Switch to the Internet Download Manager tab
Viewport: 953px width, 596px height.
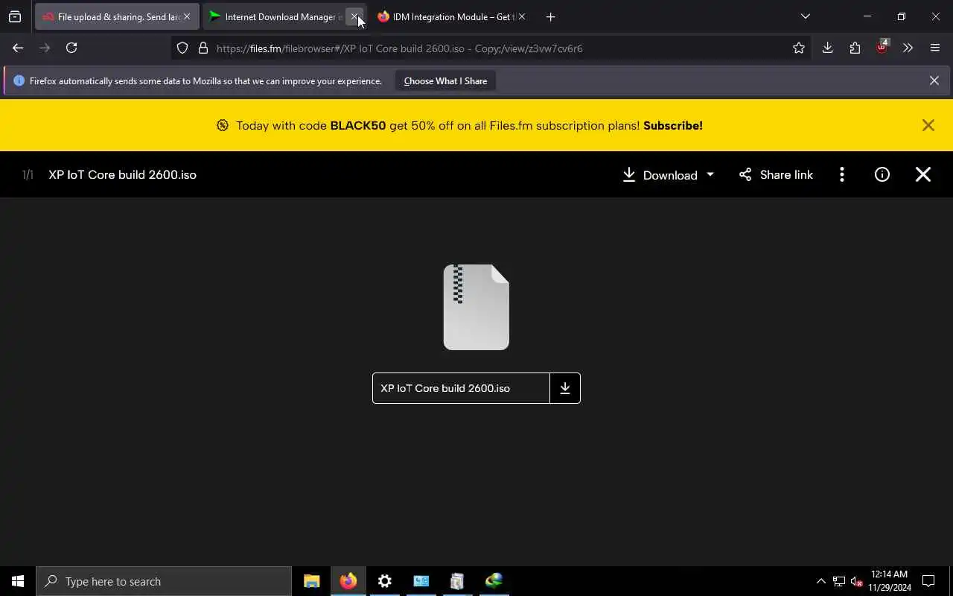click(284, 16)
